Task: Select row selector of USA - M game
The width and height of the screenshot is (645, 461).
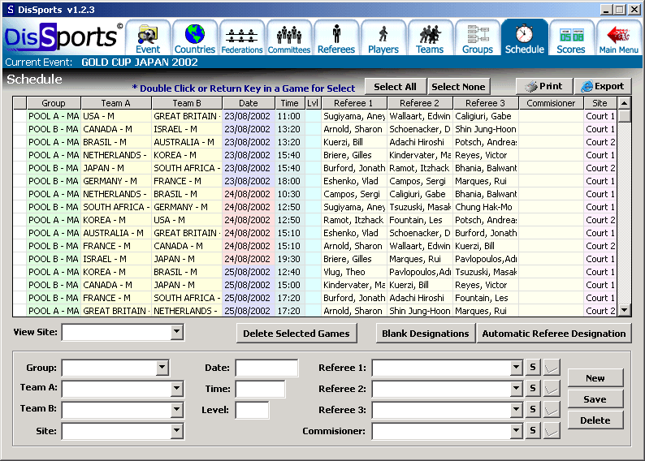Action: tap(19, 116)
